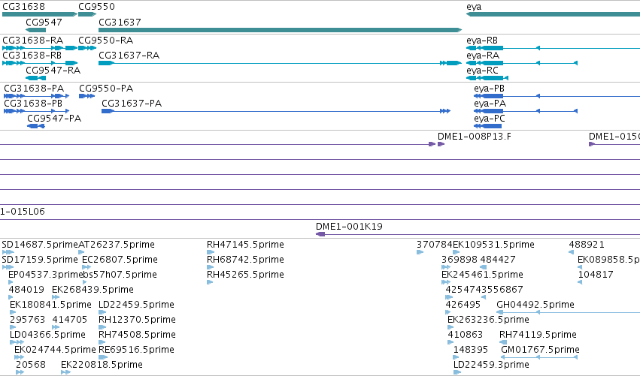The image size is (640, 376).
Task: Select the eya-RA transcript label
Action: 483,55
